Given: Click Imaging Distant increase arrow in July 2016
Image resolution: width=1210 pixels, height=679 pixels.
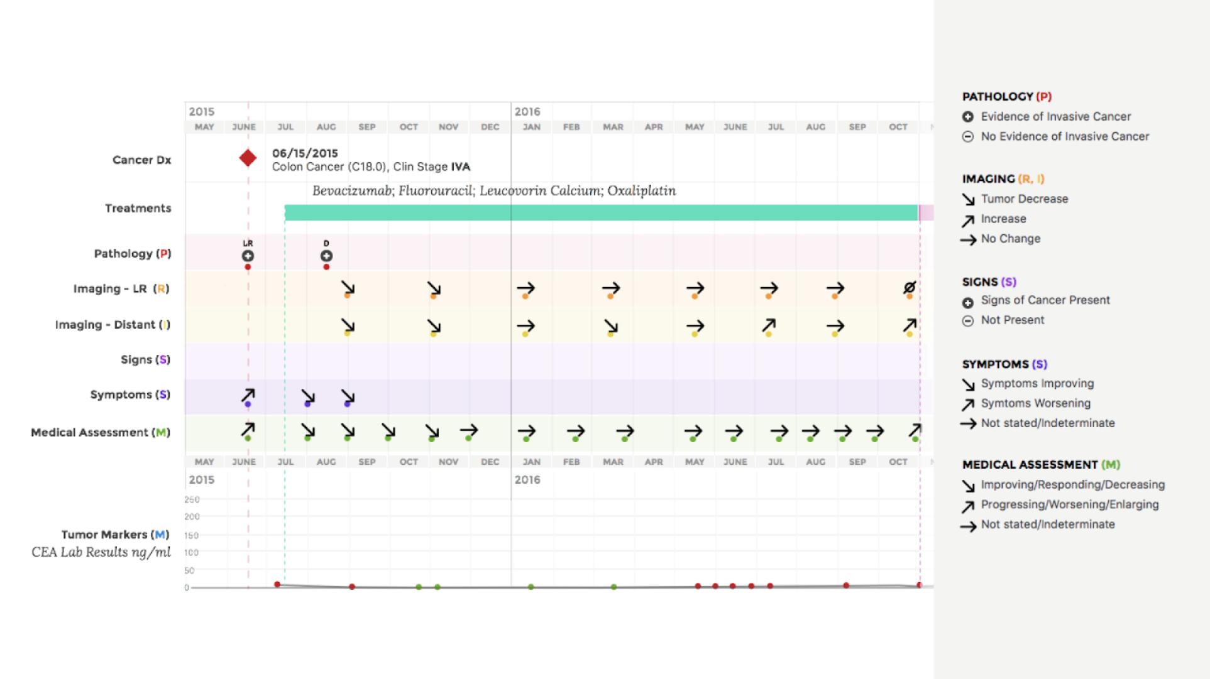Looking at the screenshot, I should [769, 325].
